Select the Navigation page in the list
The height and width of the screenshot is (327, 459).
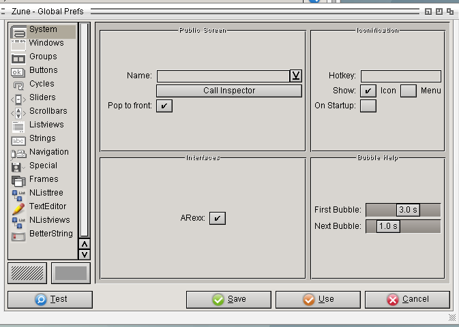pyautogui.click(x=48, y=152)
